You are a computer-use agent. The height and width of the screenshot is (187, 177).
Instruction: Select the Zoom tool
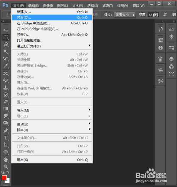click(6, 166)
